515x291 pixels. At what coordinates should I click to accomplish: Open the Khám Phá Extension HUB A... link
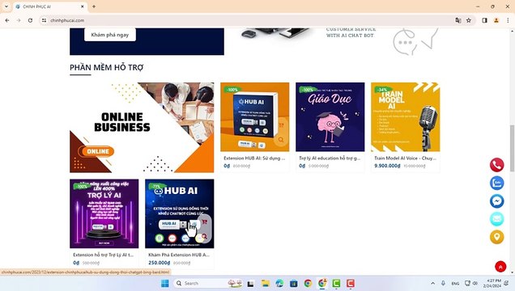(x=179, y=255)
